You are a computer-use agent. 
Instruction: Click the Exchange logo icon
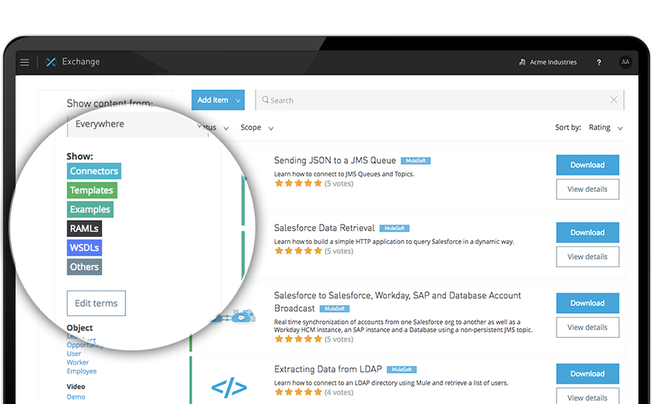(x=51, y=62)
